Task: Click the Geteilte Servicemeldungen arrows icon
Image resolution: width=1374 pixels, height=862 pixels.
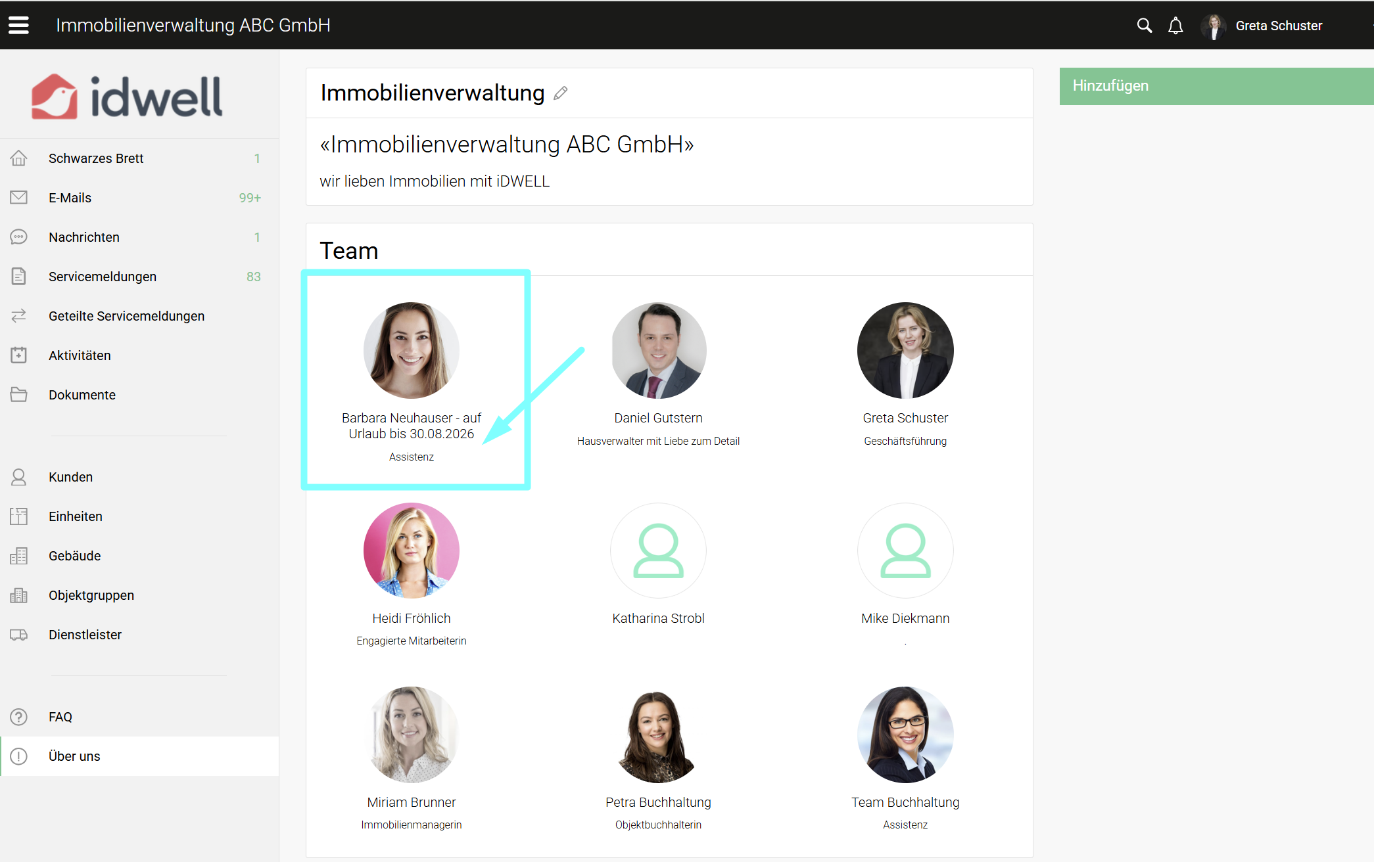Action: pos(19,316)
